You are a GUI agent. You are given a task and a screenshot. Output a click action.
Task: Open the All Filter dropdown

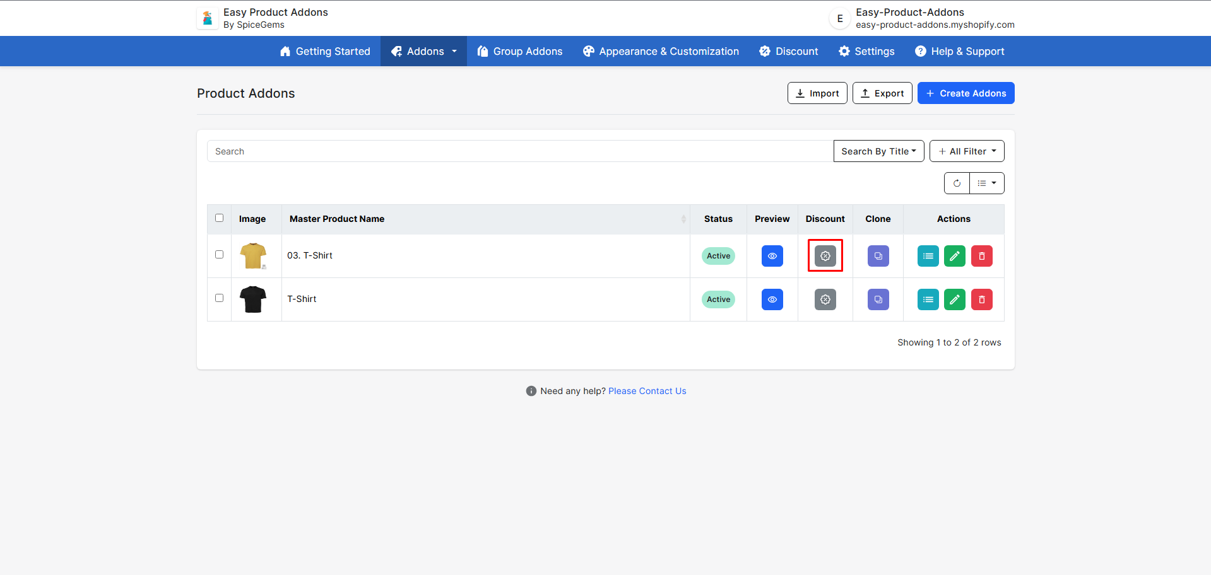[966, 151]
